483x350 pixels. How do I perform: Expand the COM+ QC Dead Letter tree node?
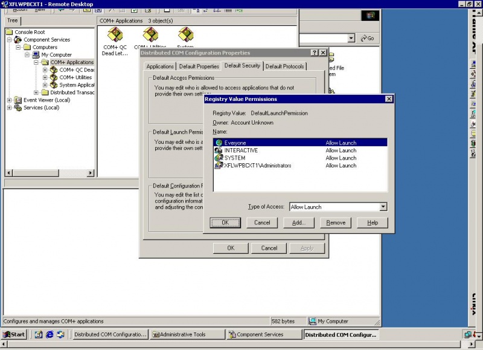[45, 70]
